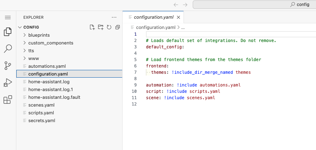Image resolution: width=316 pixels, height=150 pixels.
Task: Open home-assistant.log.1 file
Action: [x=69, y=90]
